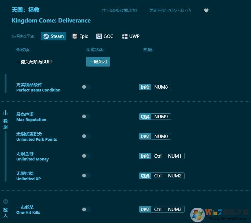Toggle the Unlimited XP switch
Screen dimensions: 251x223
pos(86,176)
